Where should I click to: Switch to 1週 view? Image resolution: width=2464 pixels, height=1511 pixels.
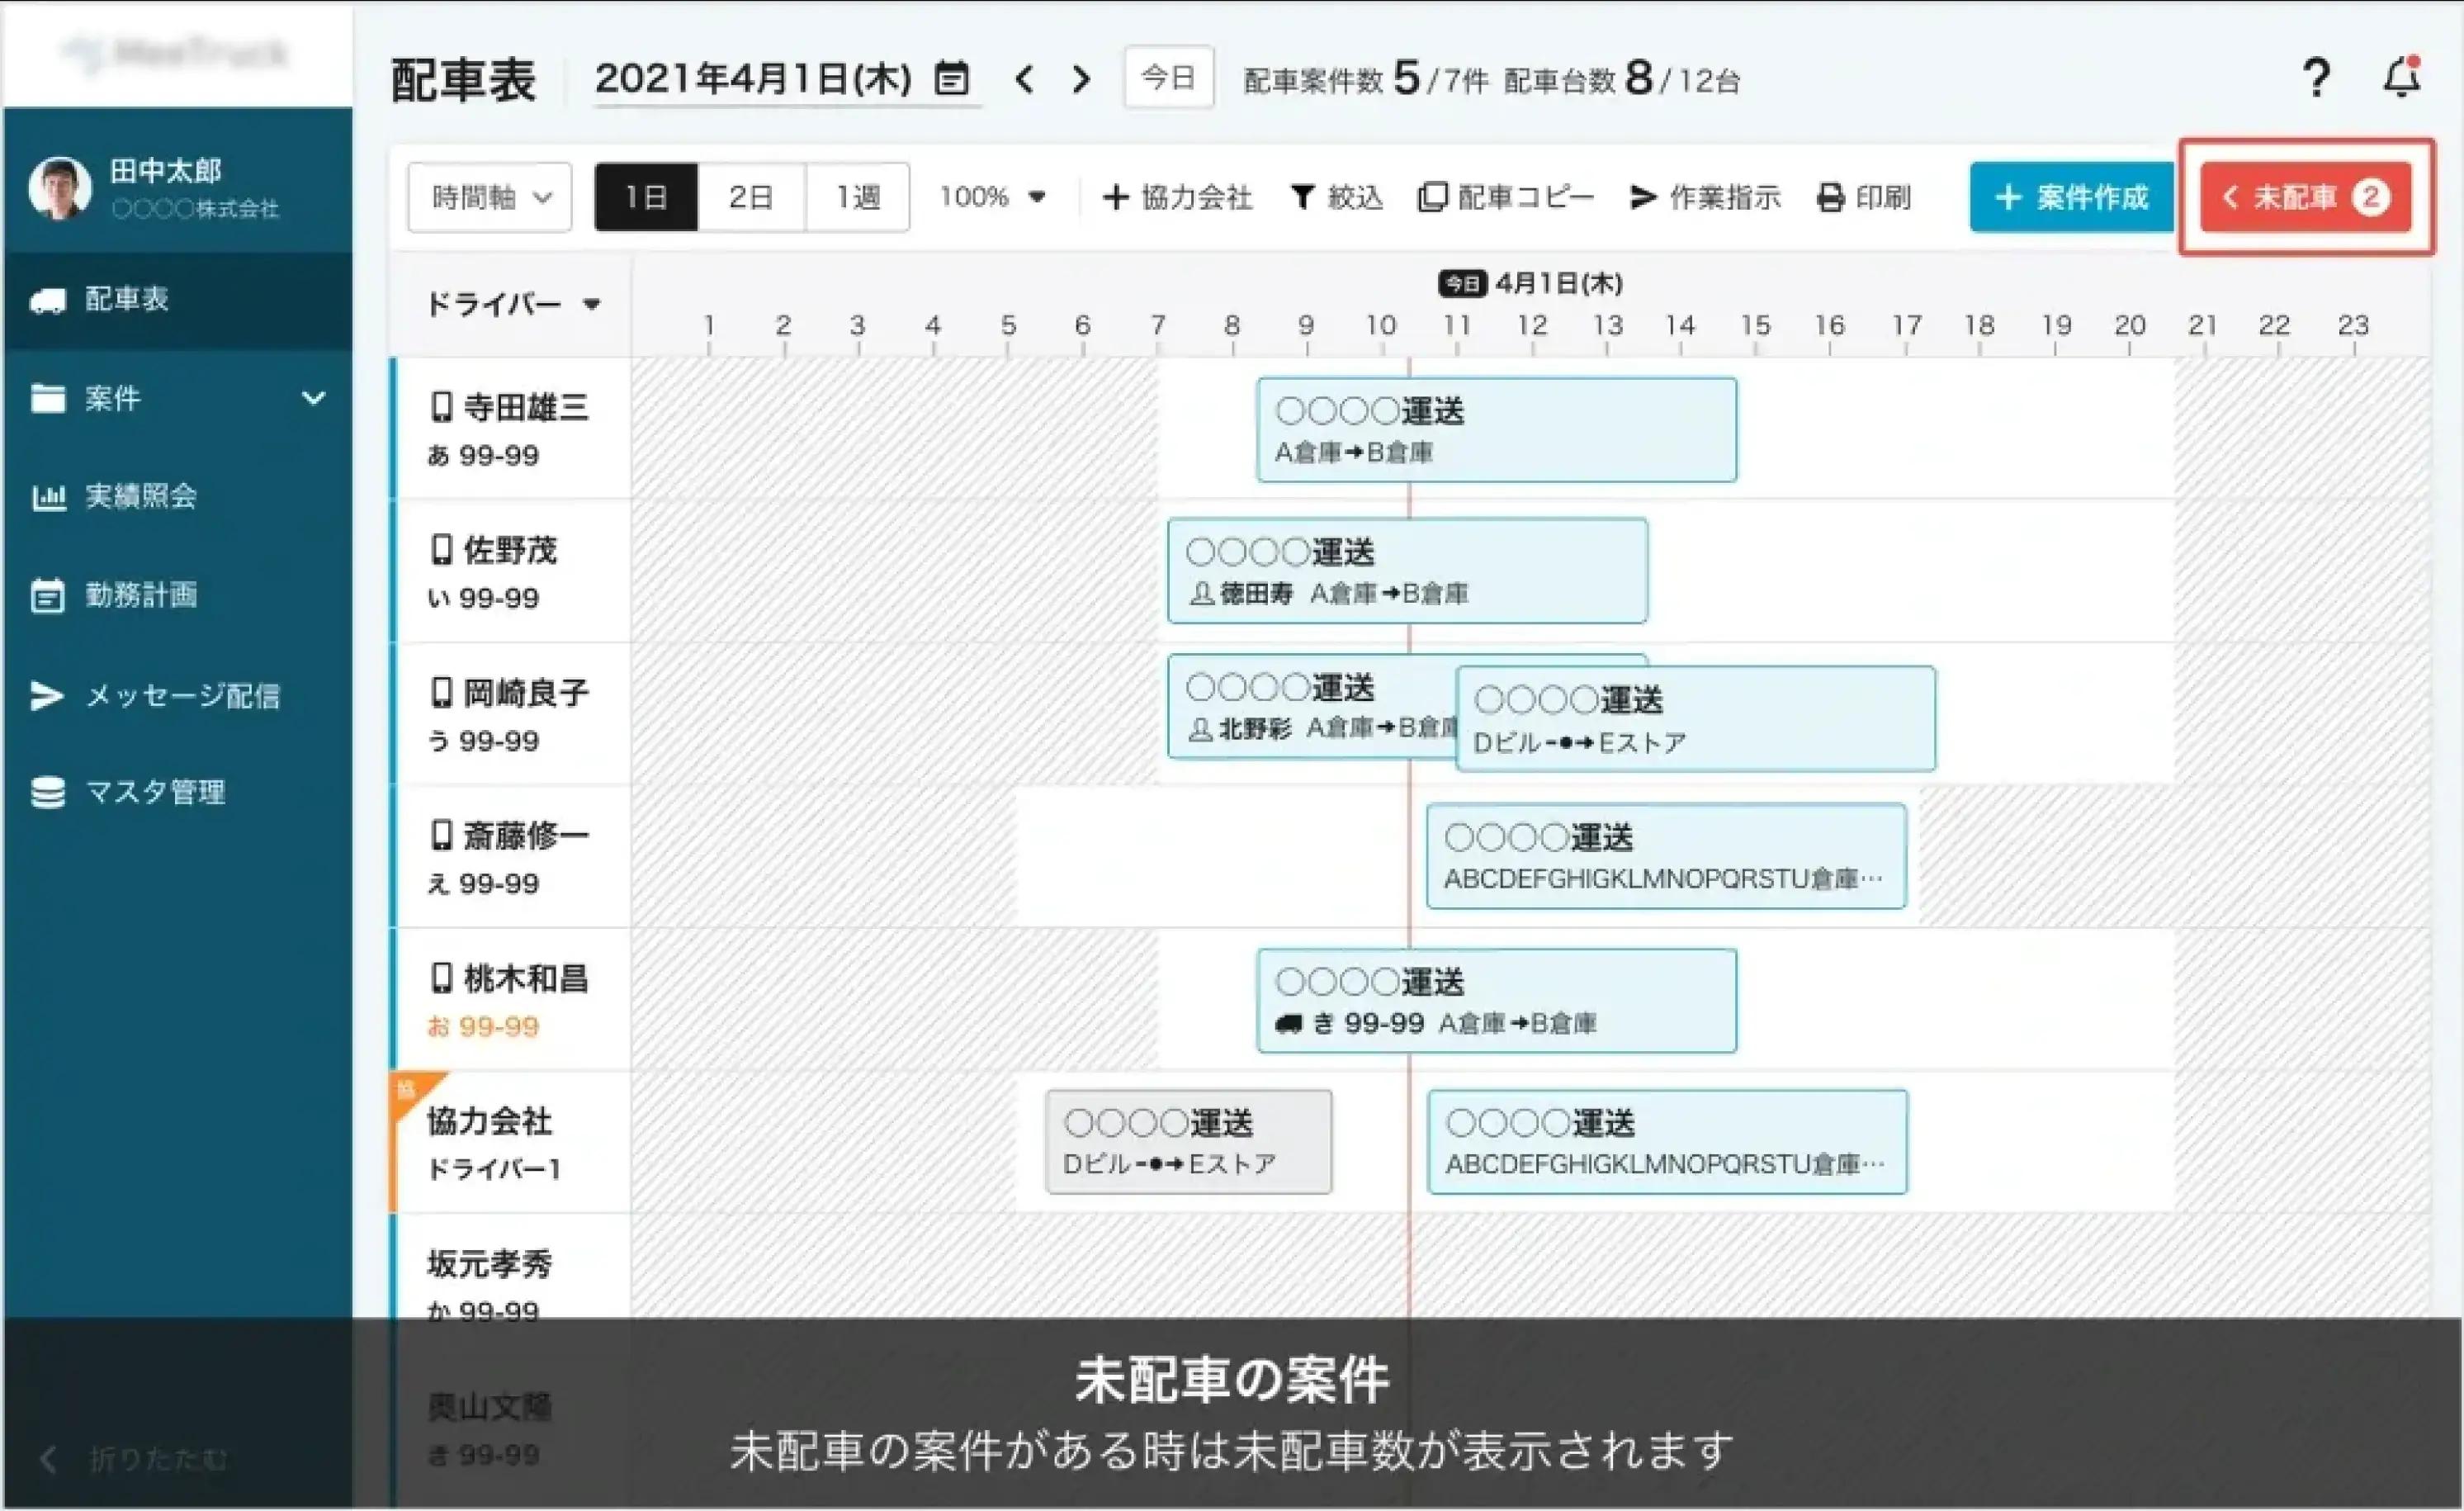click(x=857, y=197)
